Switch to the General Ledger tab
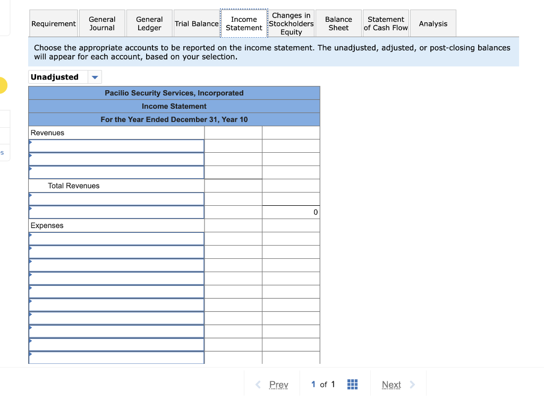 click(x=149, y=23)
